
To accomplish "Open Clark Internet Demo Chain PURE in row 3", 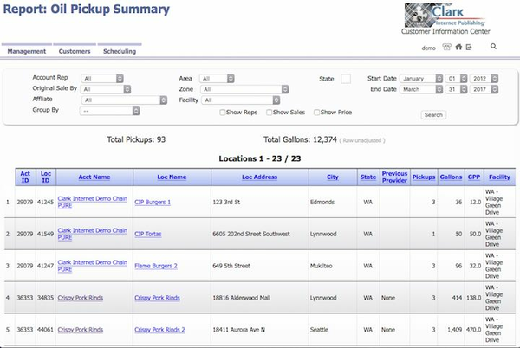I will point(92,266).
